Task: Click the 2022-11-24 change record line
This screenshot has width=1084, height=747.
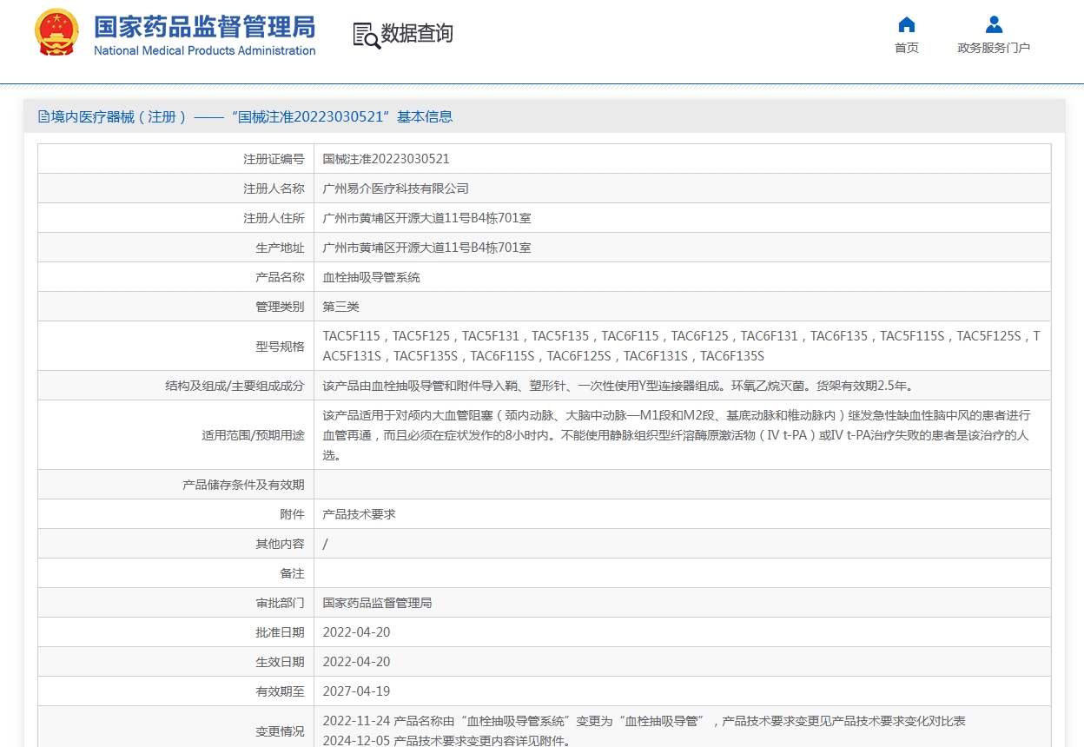Action: point(644,721)
